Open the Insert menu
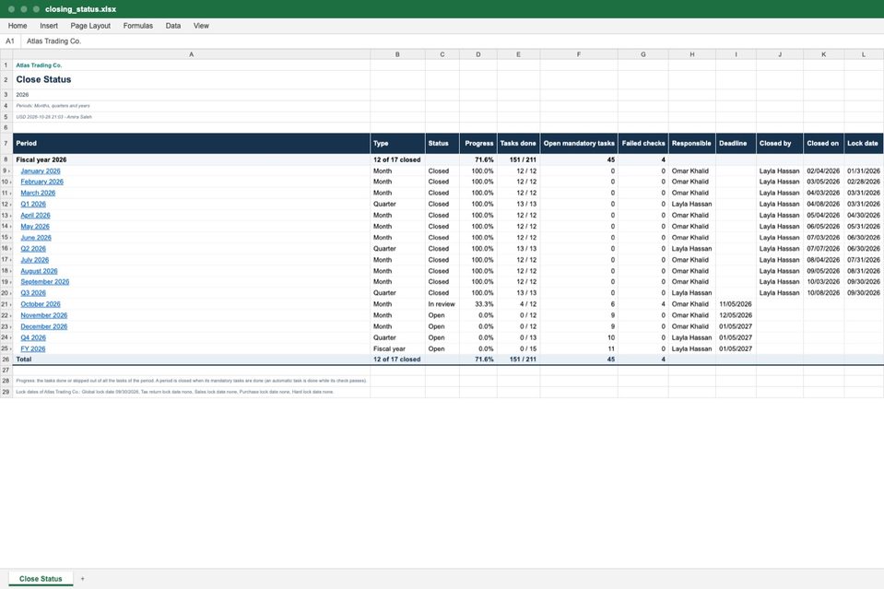 coord(49,26)
